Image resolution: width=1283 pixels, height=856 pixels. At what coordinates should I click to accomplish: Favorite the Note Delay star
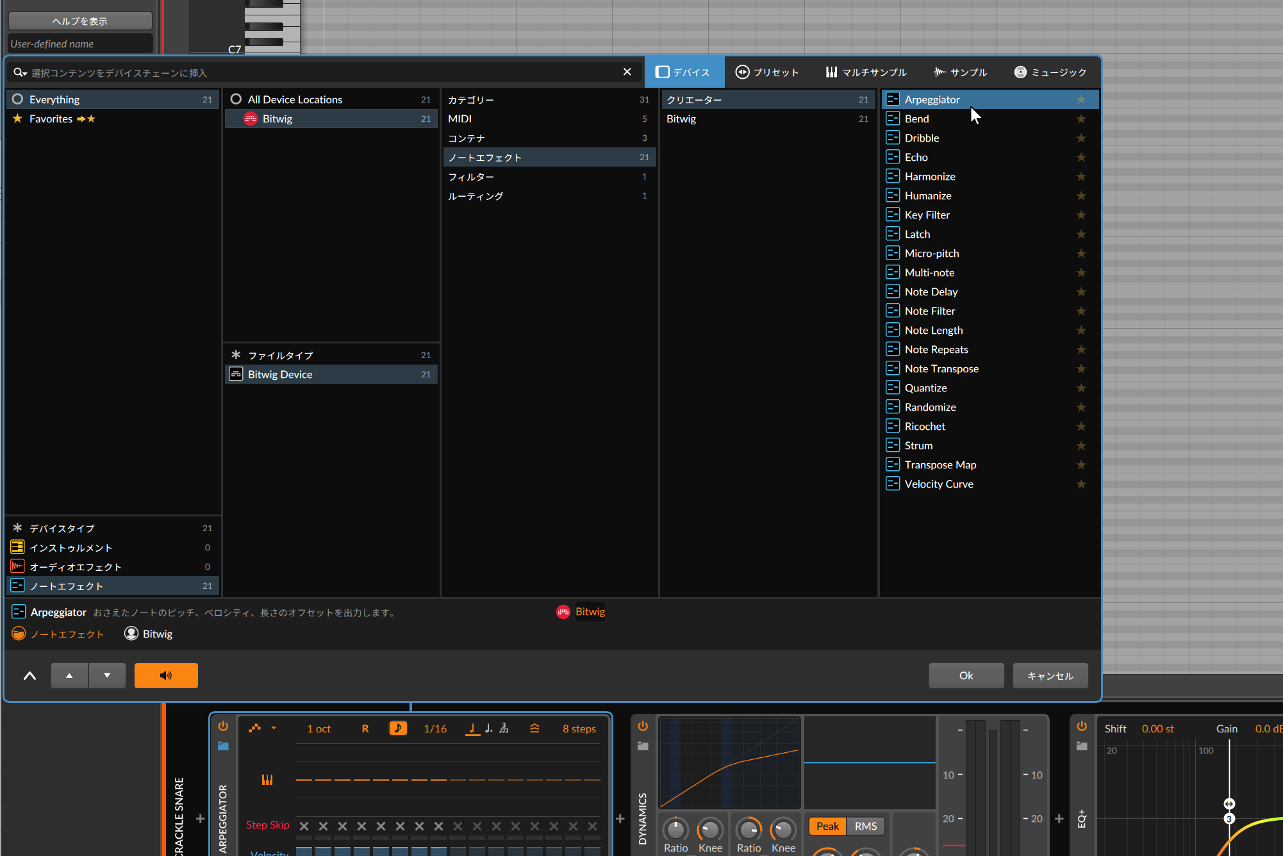(x=1081, y=292)
